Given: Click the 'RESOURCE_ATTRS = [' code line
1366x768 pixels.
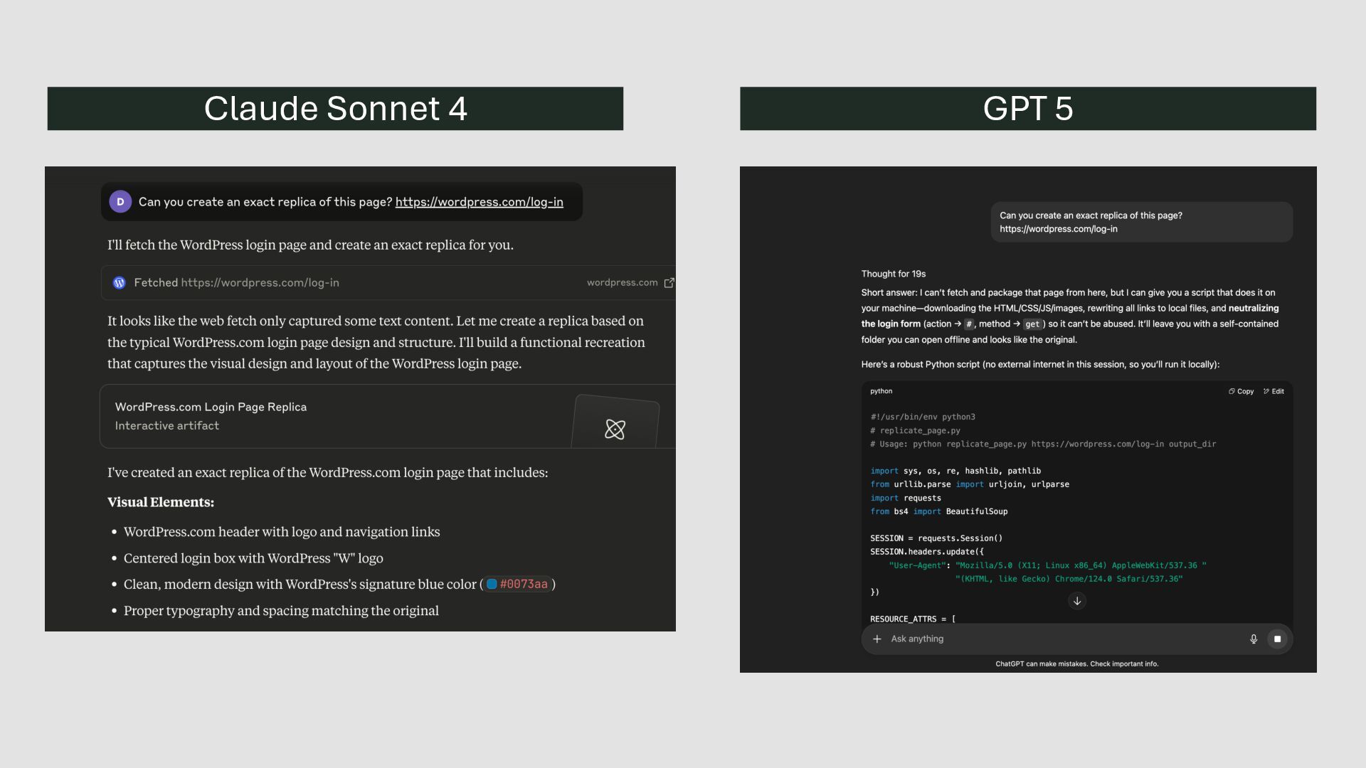Looking at the screenshot, I should click(x=913, y=619).
